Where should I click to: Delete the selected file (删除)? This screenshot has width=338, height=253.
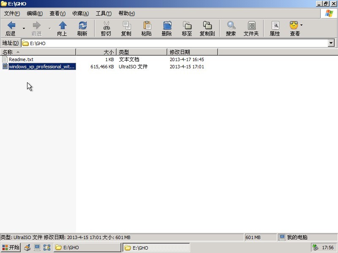[167, 28]
